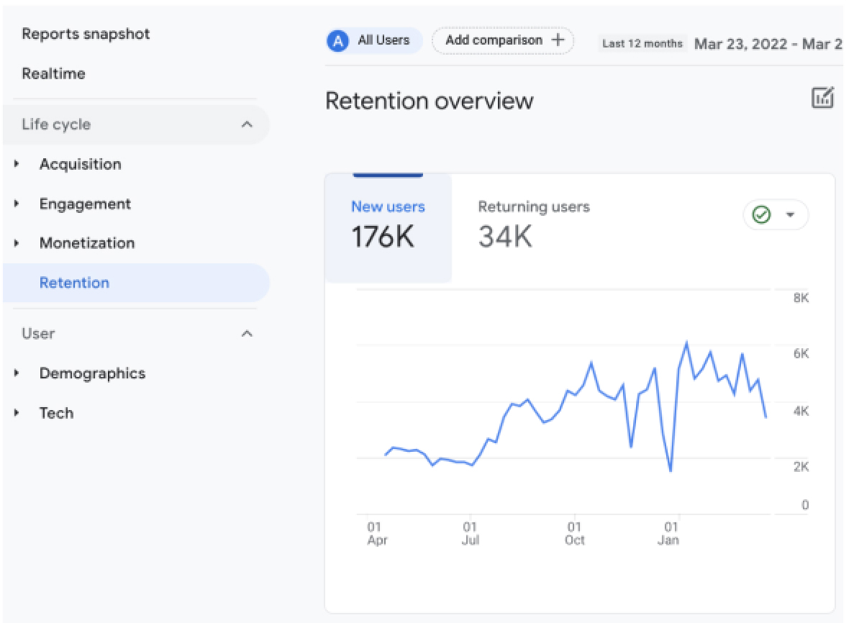The image size is (854, 623).
Task: Open the data quality dropdown arrow
Action: [x=790, y=214]
